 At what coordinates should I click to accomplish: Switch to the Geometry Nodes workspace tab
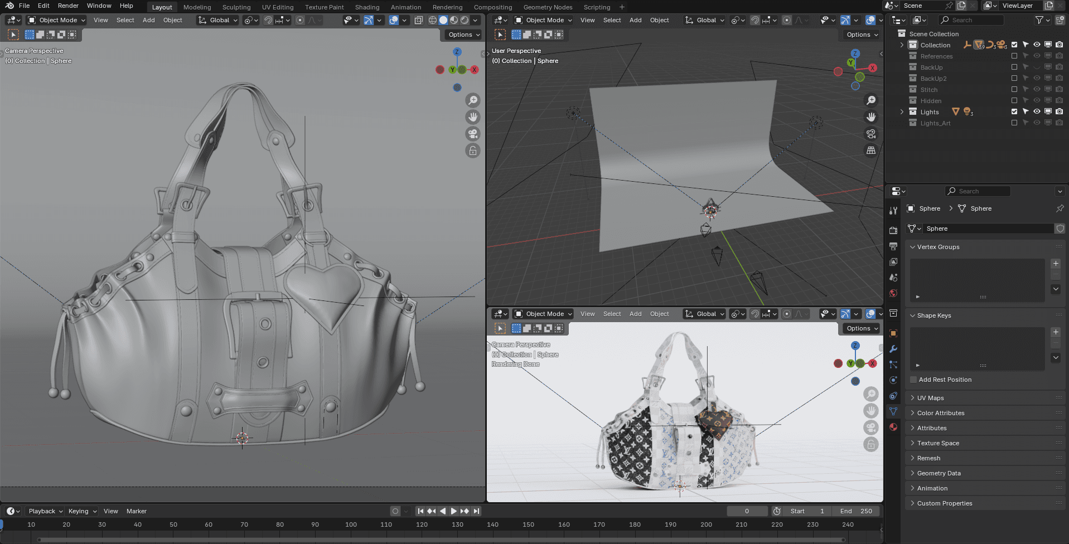point(548,7)
